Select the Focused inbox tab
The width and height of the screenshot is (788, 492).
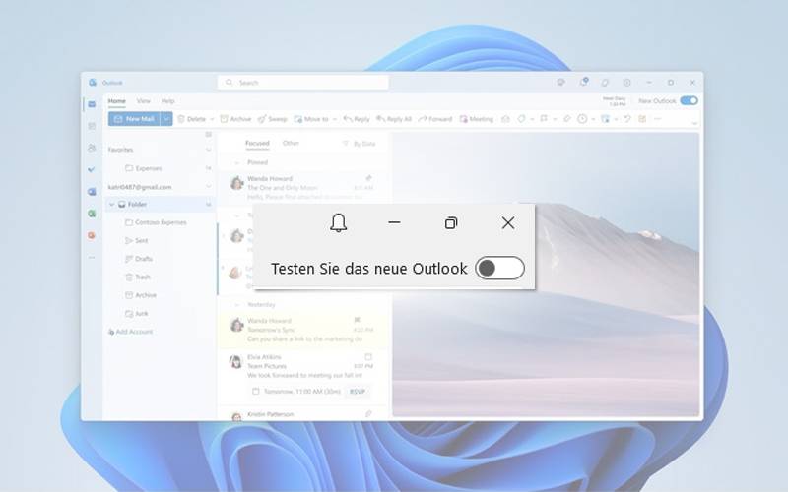coord(257,143)
